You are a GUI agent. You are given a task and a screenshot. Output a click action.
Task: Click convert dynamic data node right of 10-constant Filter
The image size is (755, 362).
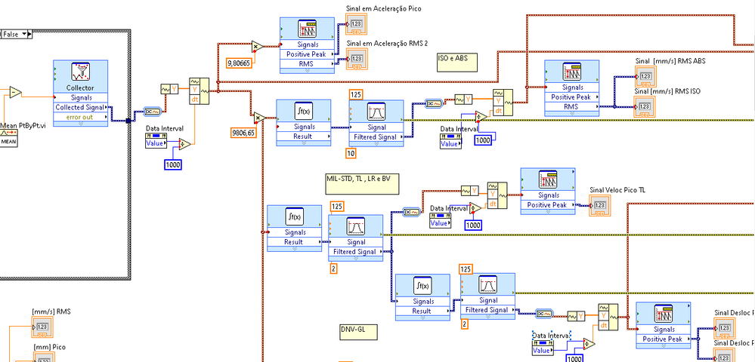click(433, 103)
